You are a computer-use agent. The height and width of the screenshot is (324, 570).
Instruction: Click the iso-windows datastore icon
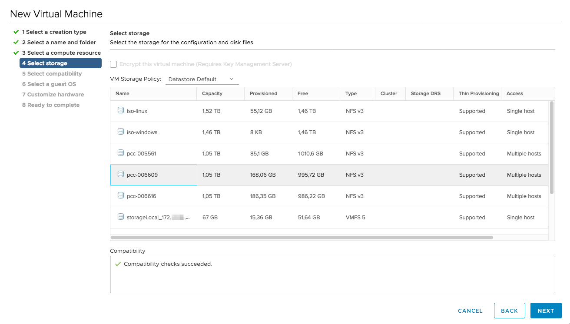point(121,132)
